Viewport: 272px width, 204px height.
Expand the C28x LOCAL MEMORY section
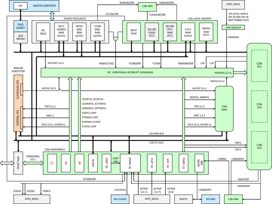(200, 19)
